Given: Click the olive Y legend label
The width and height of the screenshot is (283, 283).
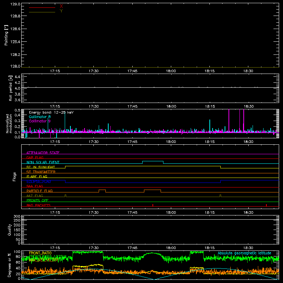Looking at the screenshot, I should coord(61,11).
